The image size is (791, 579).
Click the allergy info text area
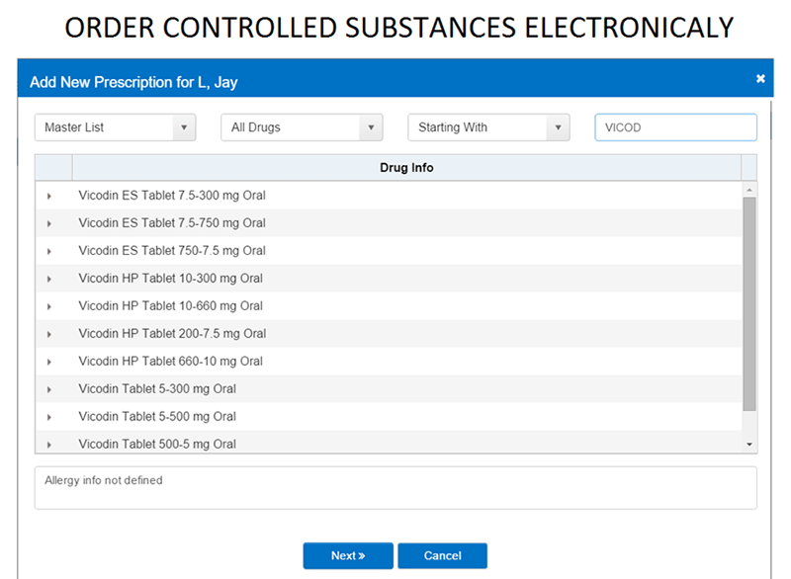tap(395, 486)
